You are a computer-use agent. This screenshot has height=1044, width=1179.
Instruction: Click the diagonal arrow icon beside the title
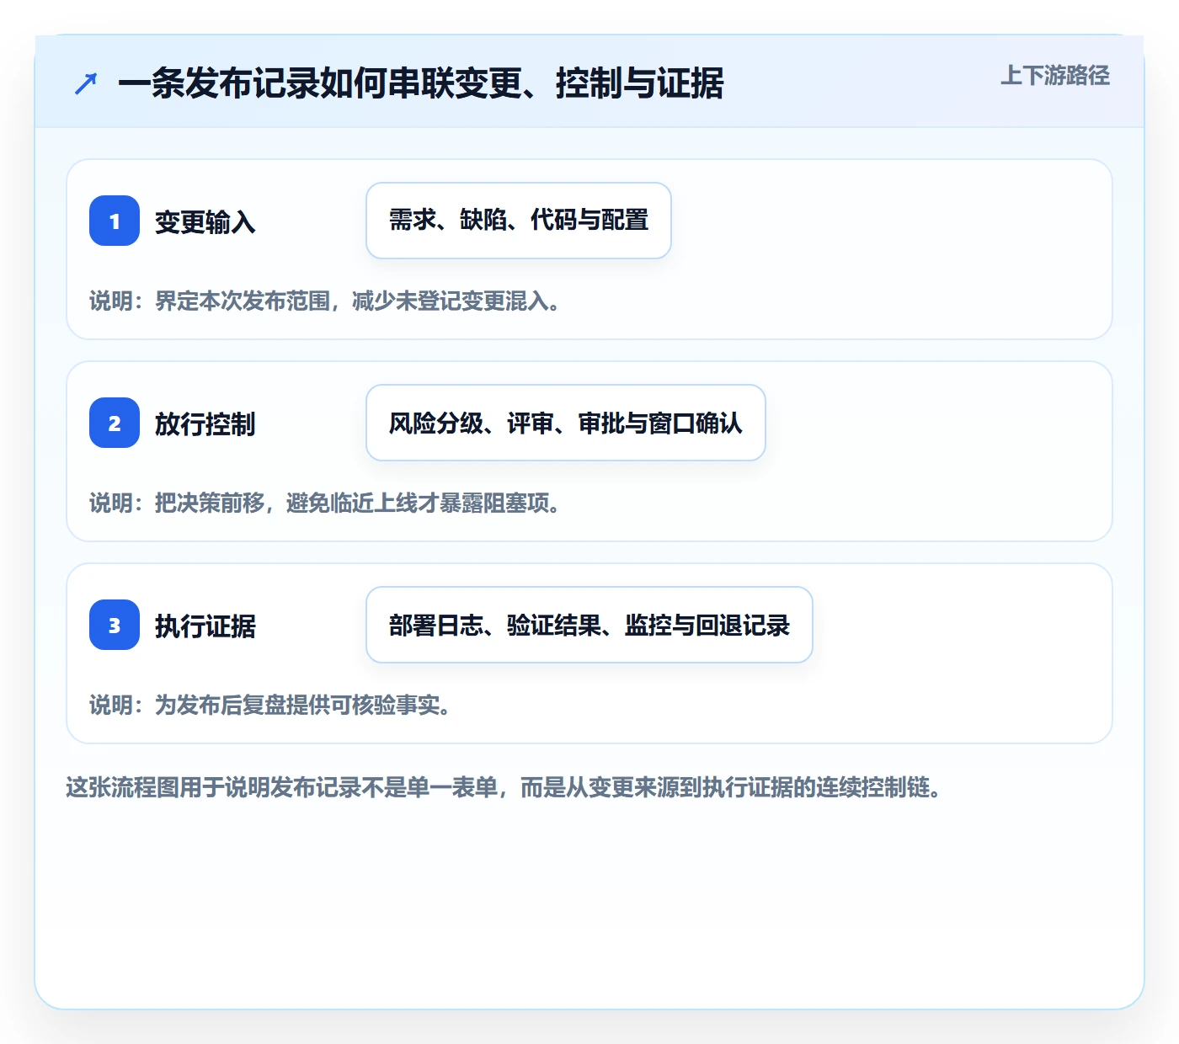(x=86, y=83)
